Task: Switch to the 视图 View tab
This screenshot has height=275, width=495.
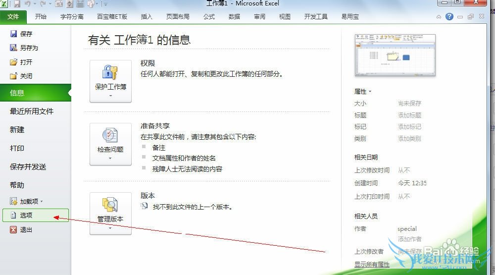Action: tap(285, 17)
